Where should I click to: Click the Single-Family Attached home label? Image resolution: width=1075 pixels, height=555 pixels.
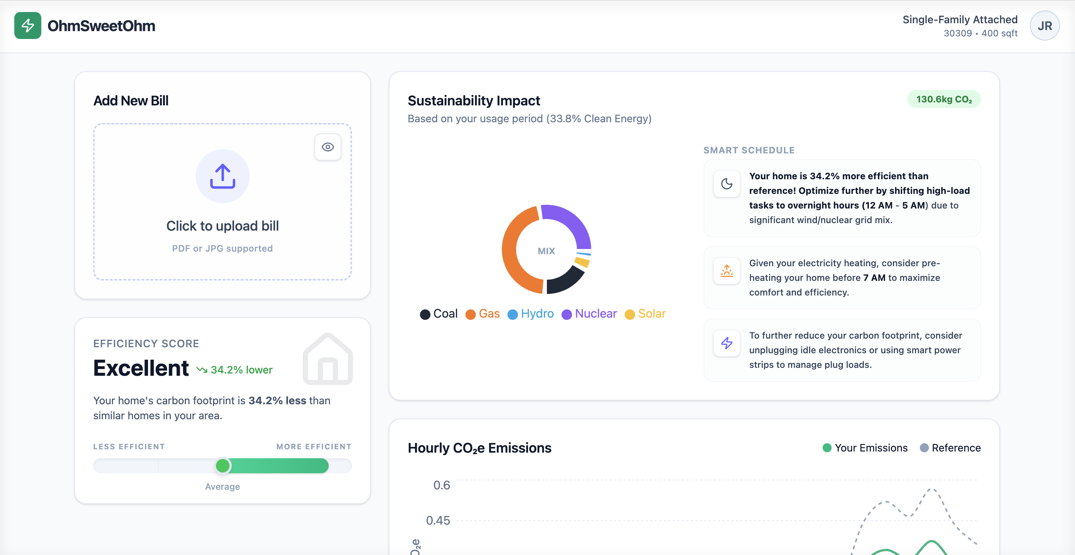click(x=959, y=19)
